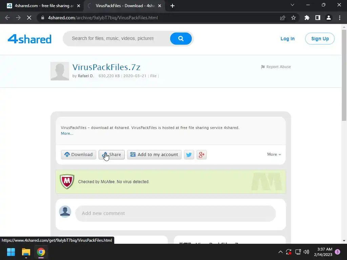Click the Rafael D. uploader name

click(x=86, y=76)
